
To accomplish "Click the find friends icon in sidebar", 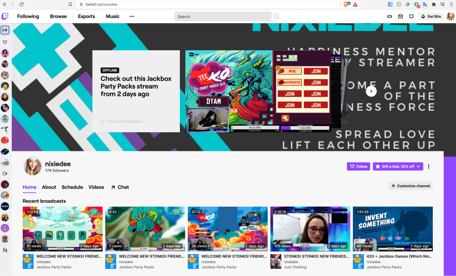I will click(x=5, y=251).
